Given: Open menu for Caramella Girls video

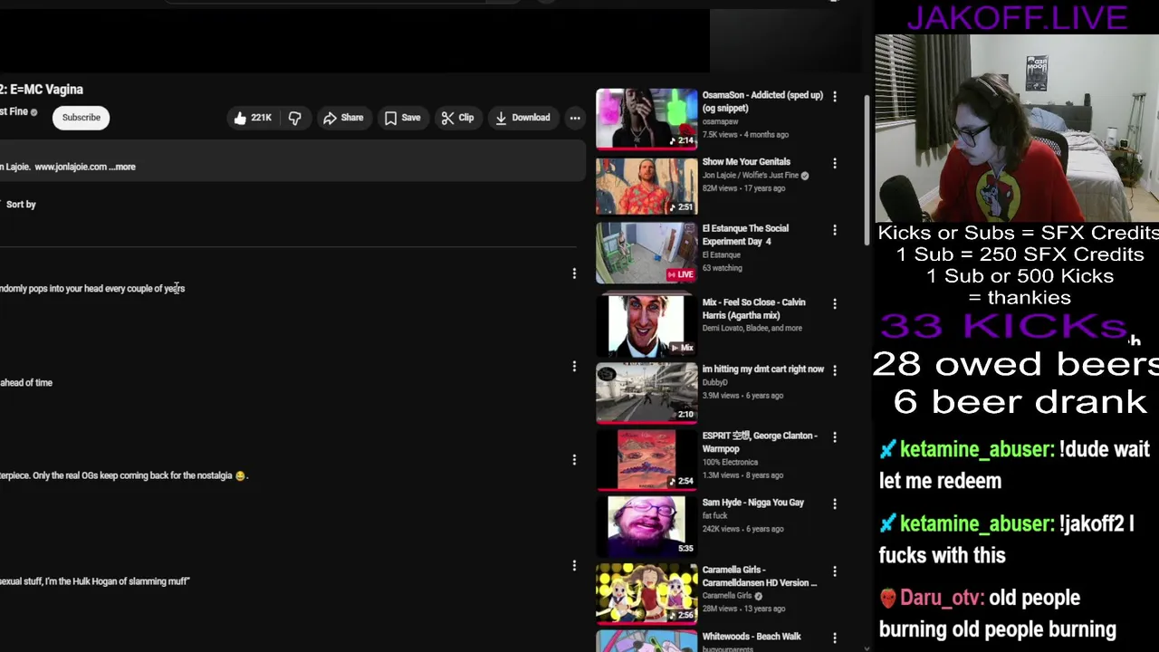Looking at the screenshot, I should point(835,571).
